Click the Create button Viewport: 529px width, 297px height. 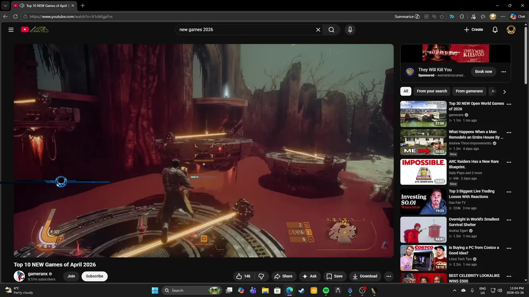(473, 30)
